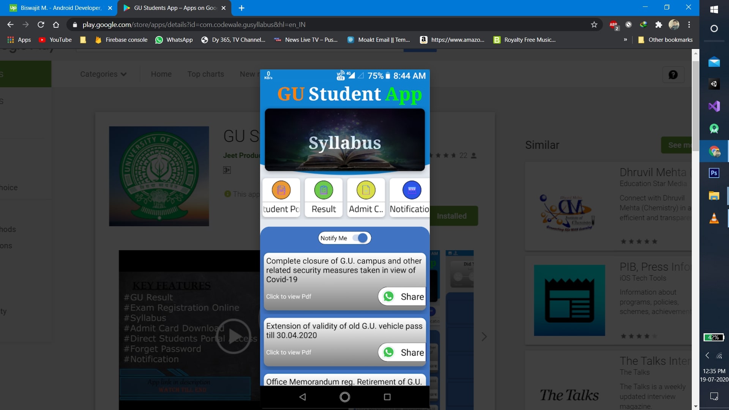The image size is (729, 410).
Task: Click the Student Portal icon in screenshot
Action: click(281, 190)
